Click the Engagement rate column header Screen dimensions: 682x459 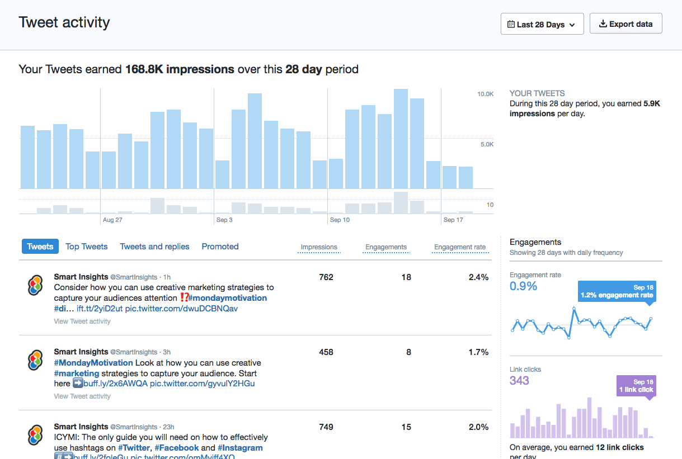pyautogui.click(x=460, y=247)
